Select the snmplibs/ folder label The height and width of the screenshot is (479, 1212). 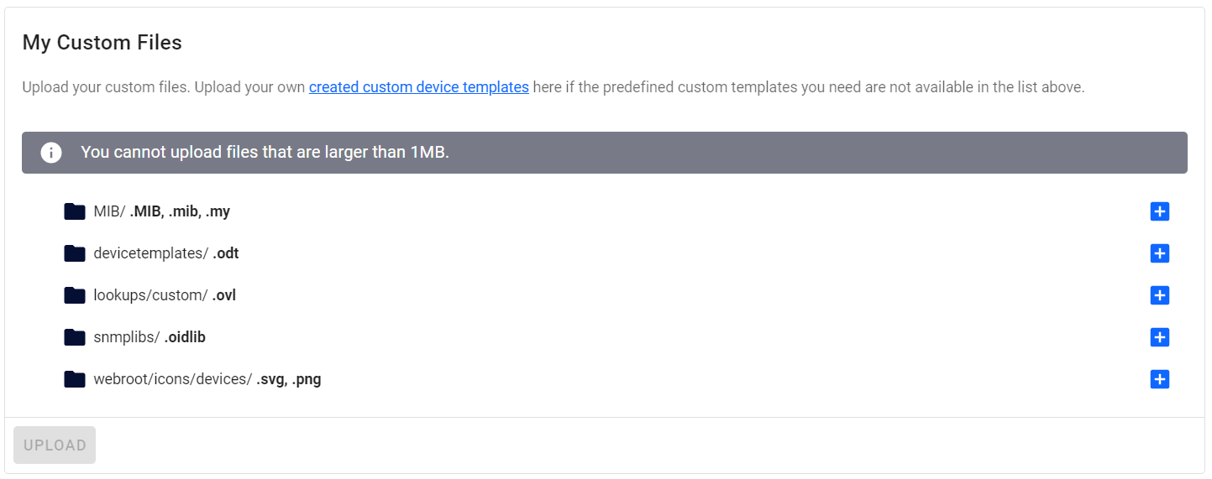(x=127, y=337)
